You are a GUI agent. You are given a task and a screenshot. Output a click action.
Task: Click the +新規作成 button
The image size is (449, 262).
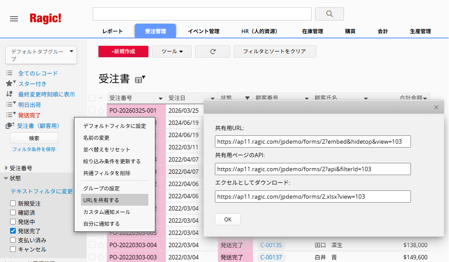123,52
